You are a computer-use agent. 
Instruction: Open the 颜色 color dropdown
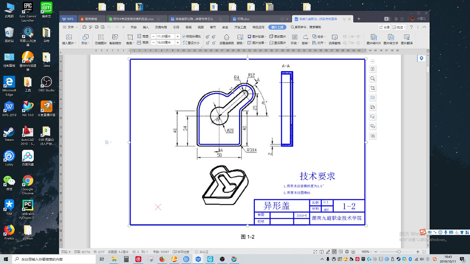tap(241, 43)
